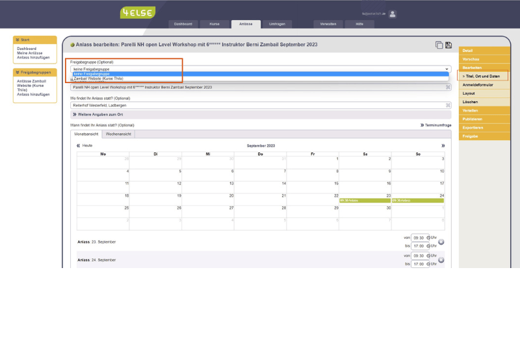Remove the 23. September Anlass entry
The image size is (520, 344).
pos(441,242)
